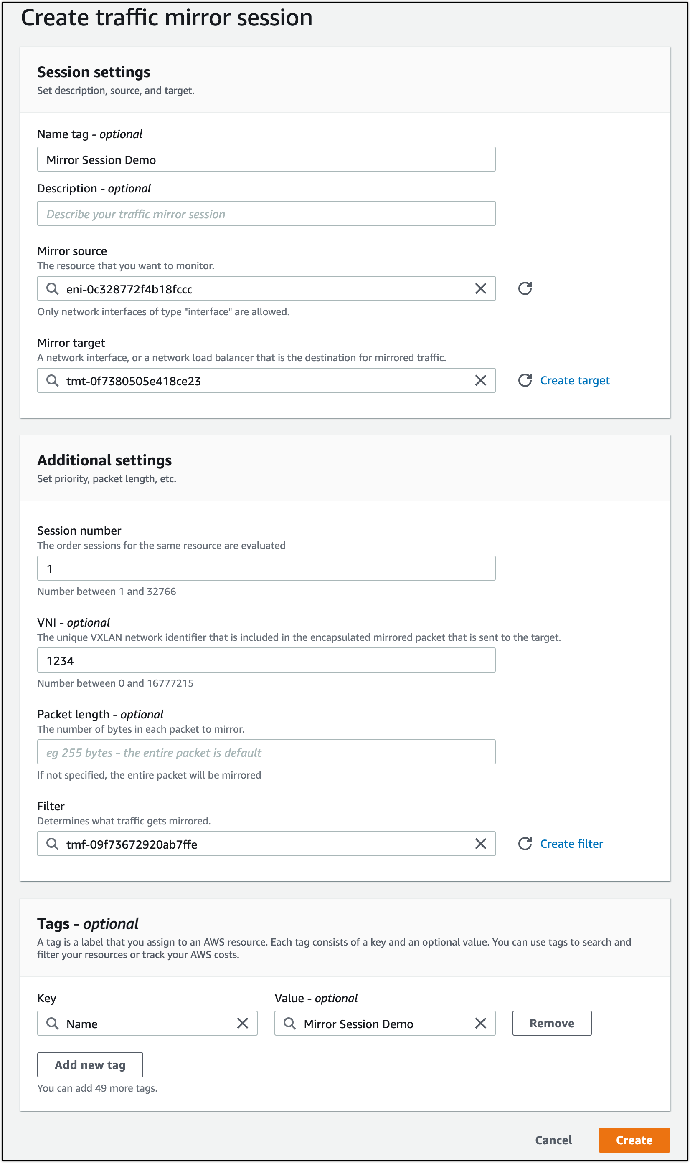Image resolution: width=690 pixels, height=1163 pixels.
Task: Edit the Description field
Action: pos(266,213)
